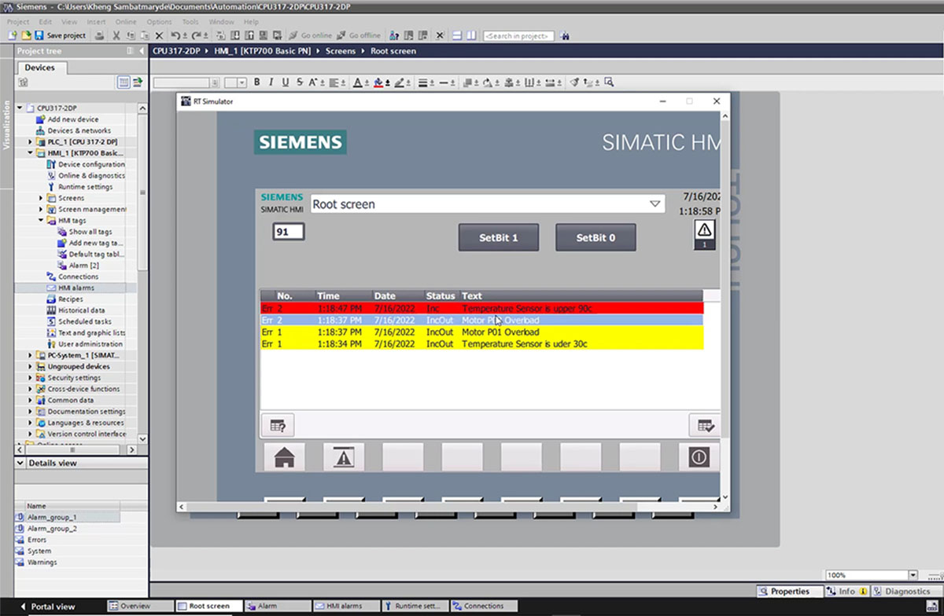Click the home icon button in simulator
Image resolution: width=944 pixels, height=616 pixels.
284,457
